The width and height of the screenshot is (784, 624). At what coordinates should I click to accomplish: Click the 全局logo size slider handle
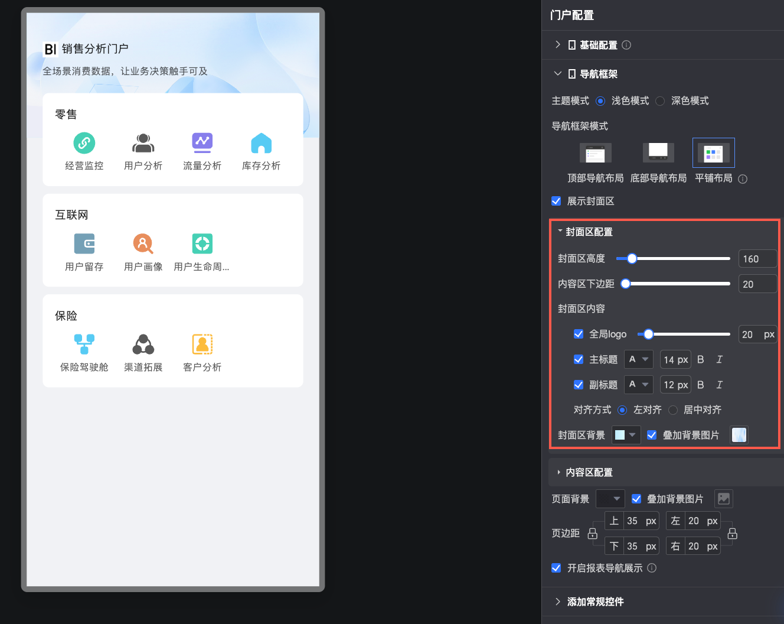click(648, 334)
